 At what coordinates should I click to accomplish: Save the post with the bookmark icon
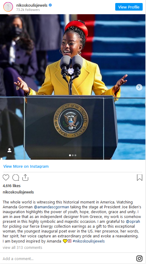pos(140,178)
